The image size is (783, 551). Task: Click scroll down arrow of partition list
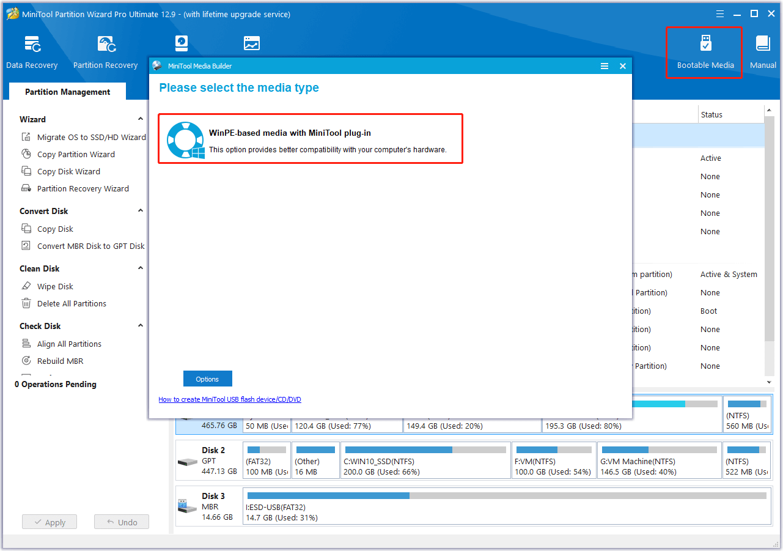770,382
